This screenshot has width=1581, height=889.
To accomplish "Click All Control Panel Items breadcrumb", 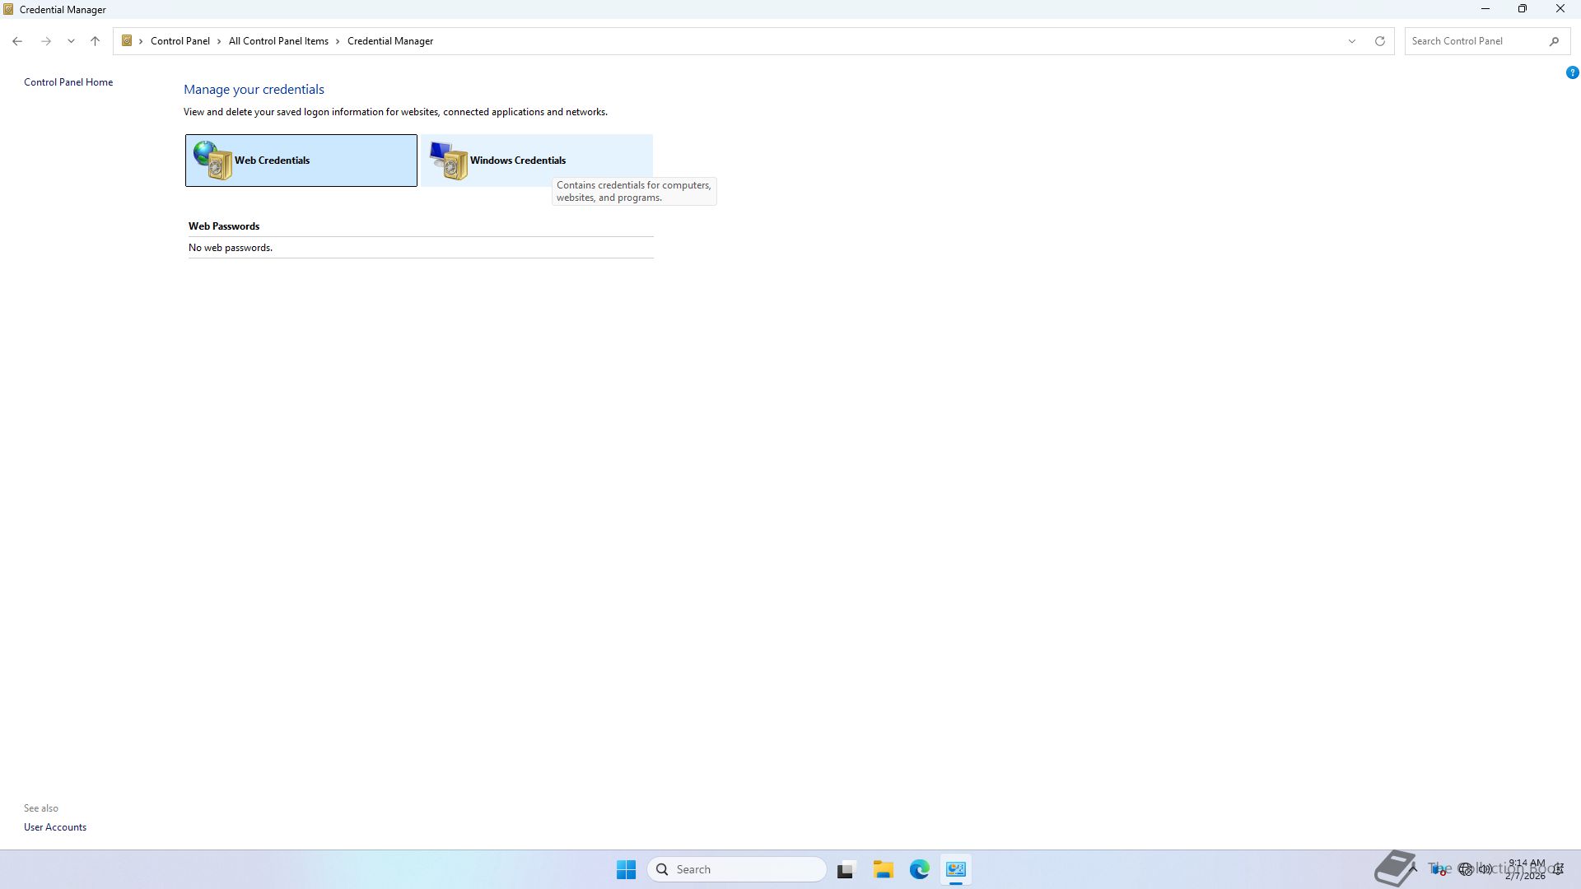I will point(278,41).
